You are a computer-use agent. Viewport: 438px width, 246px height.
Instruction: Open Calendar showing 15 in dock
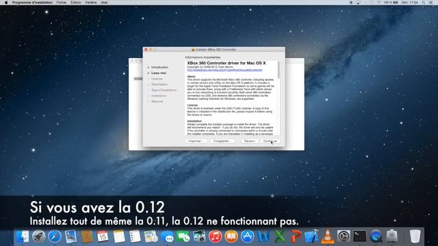tap(103, 236)
